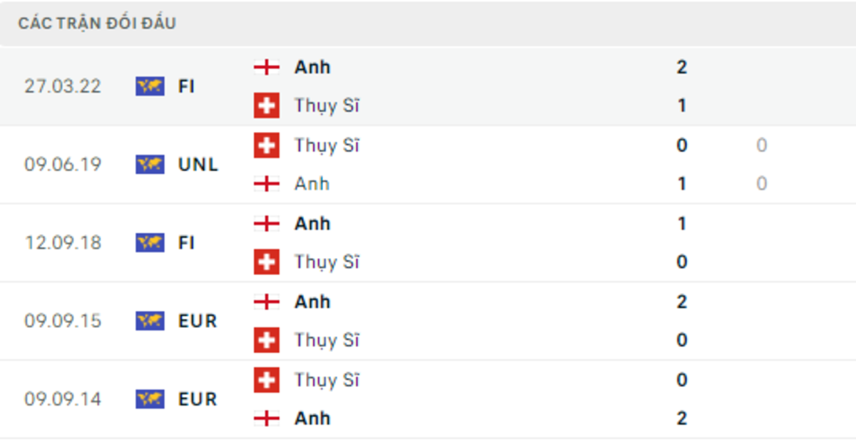Click Switzerland flag in 09.09.14 match
Screen dimensions: 856x447
coord(267,380)
